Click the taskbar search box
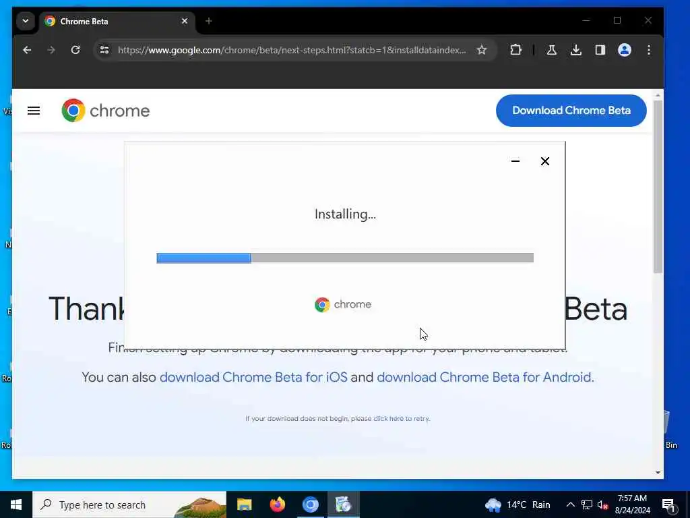 [129, 505]
